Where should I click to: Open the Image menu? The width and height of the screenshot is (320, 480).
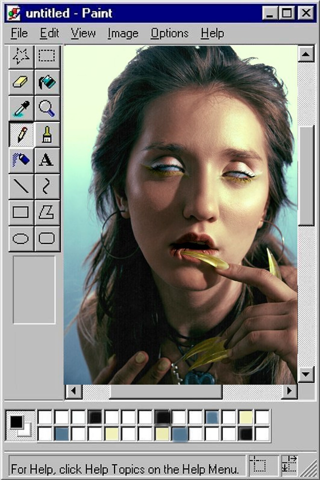coord(123,33)
